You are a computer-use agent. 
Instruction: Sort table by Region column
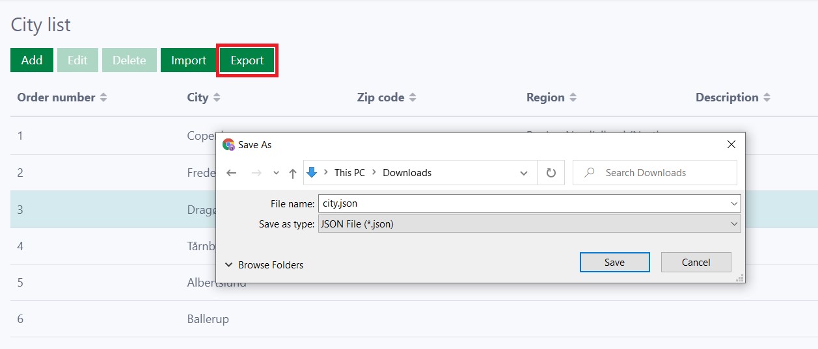573,97
